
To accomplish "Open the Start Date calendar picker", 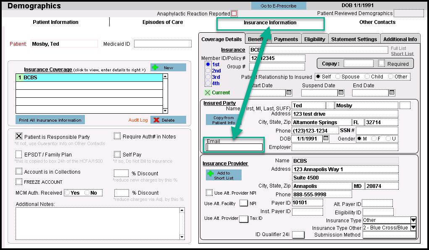I will [x=289, y=93].
